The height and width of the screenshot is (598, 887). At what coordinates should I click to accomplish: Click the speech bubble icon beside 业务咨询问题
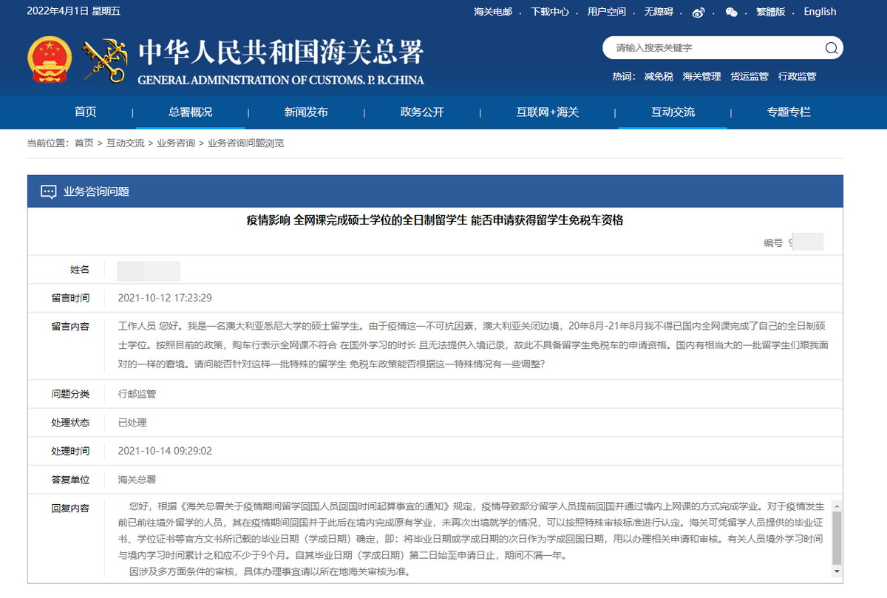tap(48, 191)
